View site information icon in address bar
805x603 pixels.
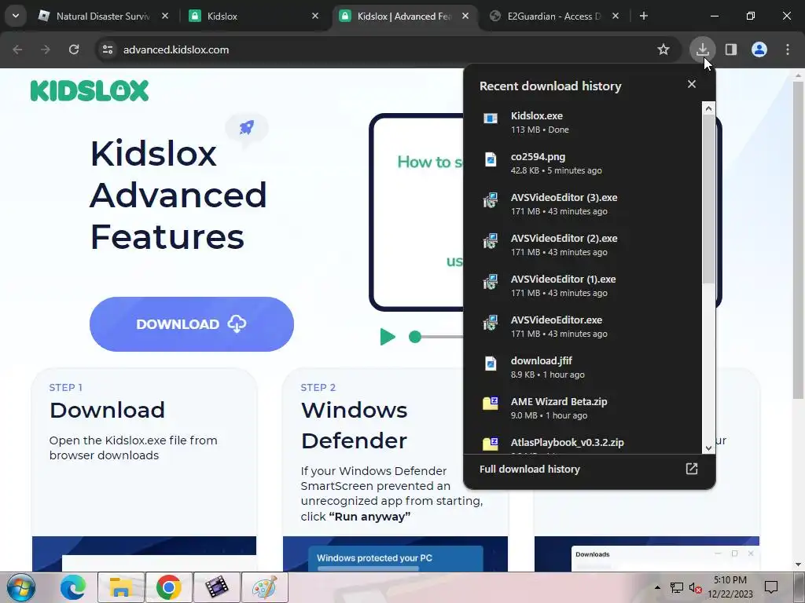(108, 49)
